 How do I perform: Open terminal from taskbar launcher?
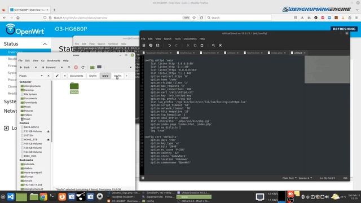coord(52,196)
